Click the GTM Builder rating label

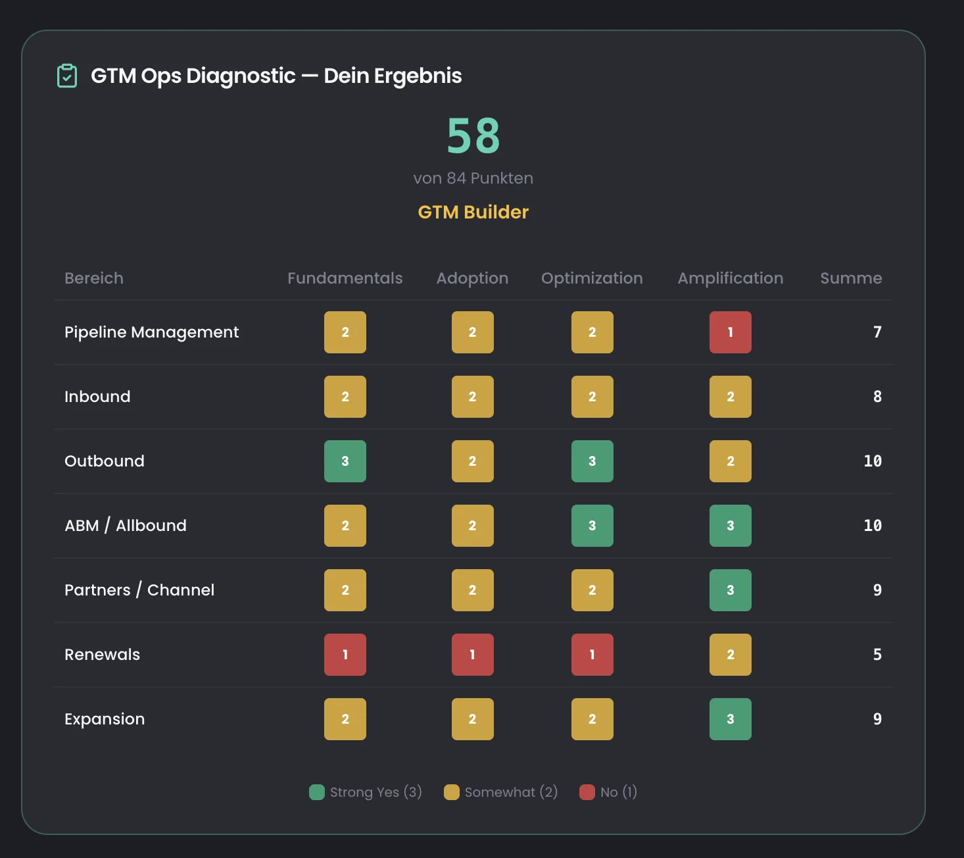pyautogui.click(x=473, y=212)
